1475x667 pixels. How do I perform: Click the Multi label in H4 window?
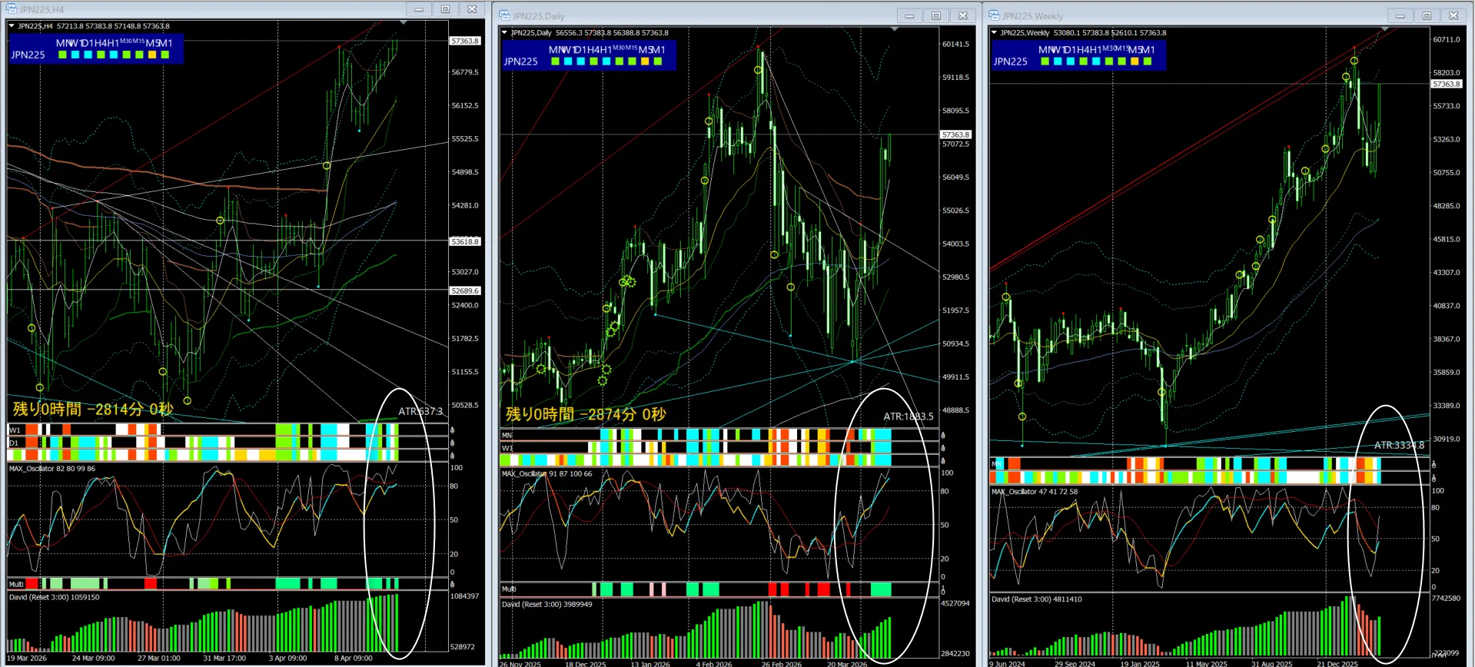(16, 585)
